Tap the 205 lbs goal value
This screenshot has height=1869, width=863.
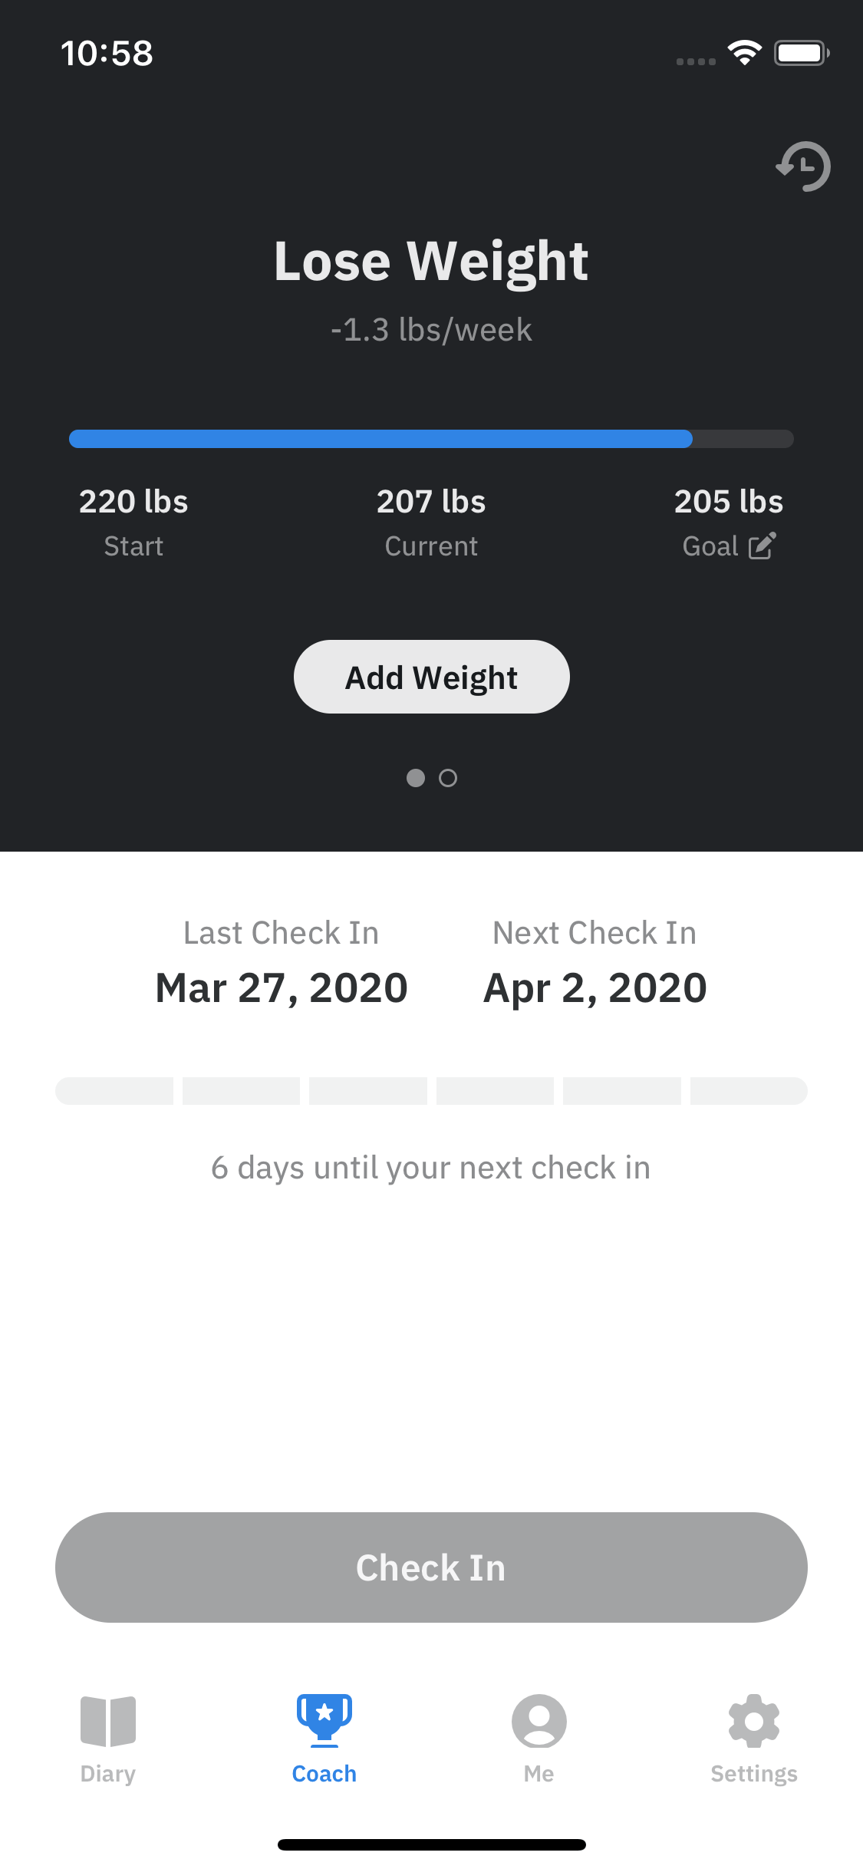pos(728,502)
